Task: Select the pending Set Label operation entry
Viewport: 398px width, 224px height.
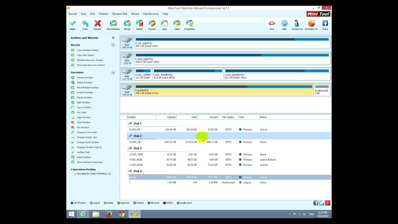Action: 94,174
